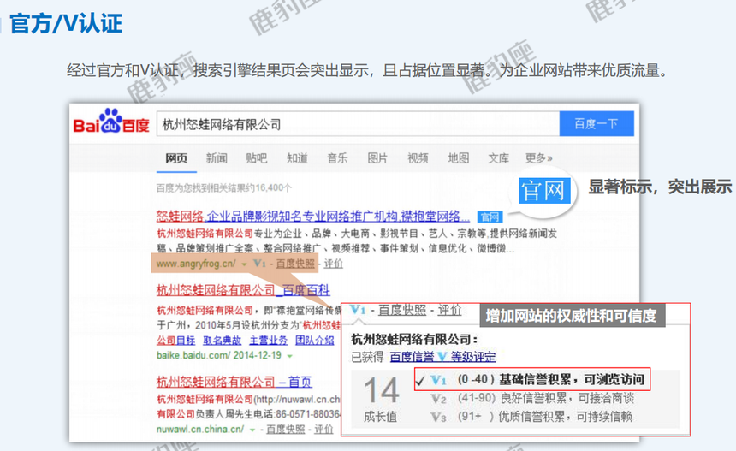Open the 音乐 tab
Screen dimensions: 736x451
[337, 158]
